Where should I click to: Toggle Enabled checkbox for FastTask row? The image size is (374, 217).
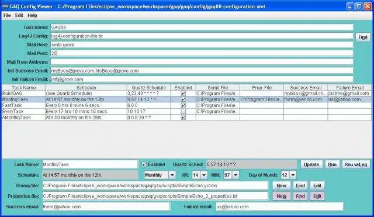[x=183, y=105]
